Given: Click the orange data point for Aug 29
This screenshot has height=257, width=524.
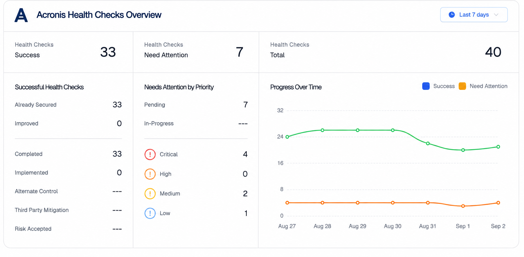Looking at the screenshot, I should (x=358, y=203).
